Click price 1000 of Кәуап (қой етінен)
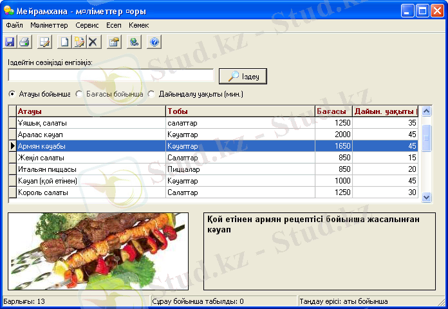448x309 pixels. 333,181
